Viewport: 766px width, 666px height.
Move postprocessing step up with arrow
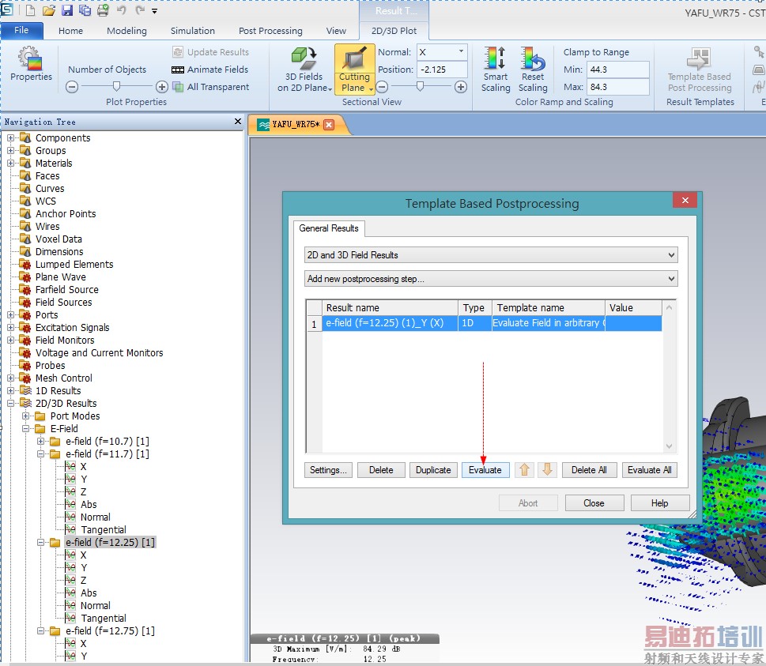[x=524, y=470]
